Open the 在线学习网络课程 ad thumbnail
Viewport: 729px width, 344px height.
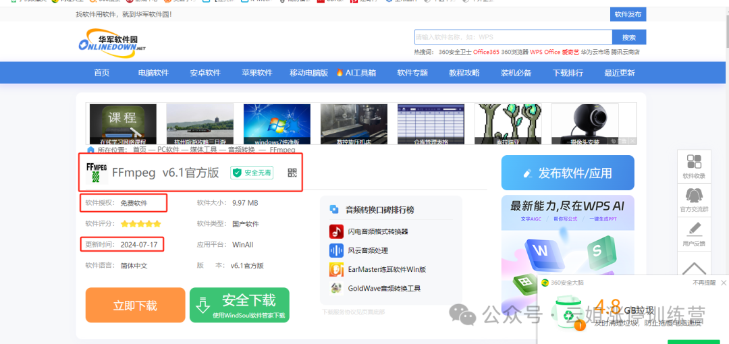coord(123,123)
